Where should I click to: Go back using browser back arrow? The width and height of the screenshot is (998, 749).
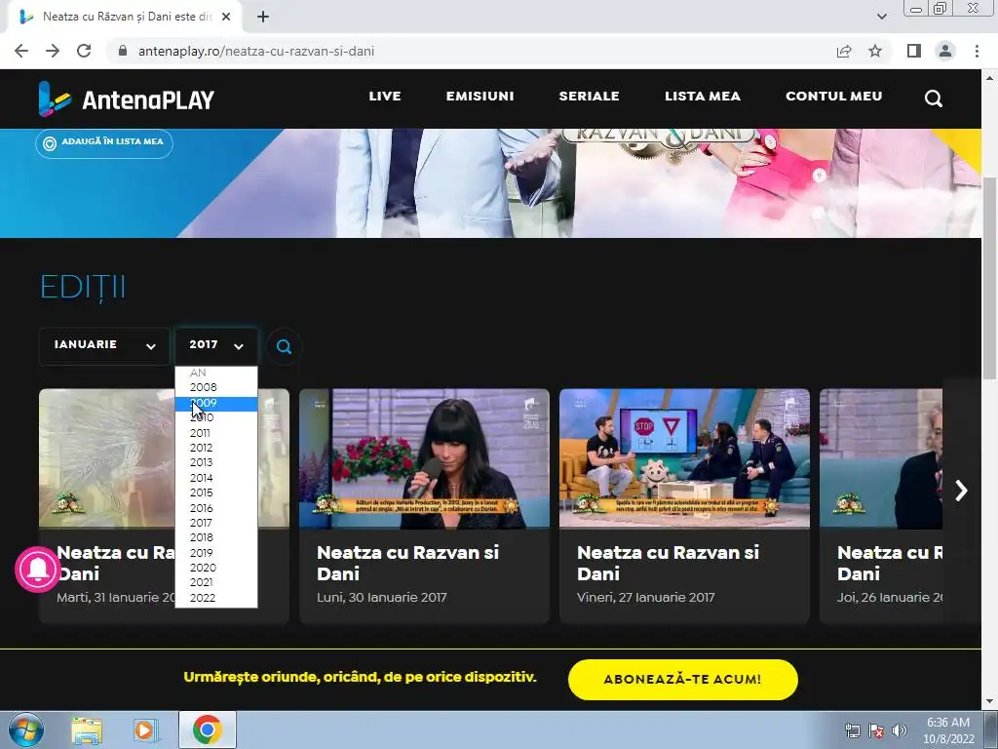pyautogui.click(x=21, y=51)
